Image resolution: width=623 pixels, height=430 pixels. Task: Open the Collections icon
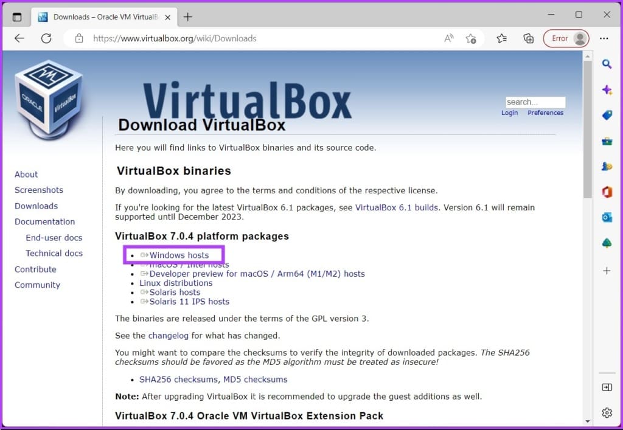(529, 38)
